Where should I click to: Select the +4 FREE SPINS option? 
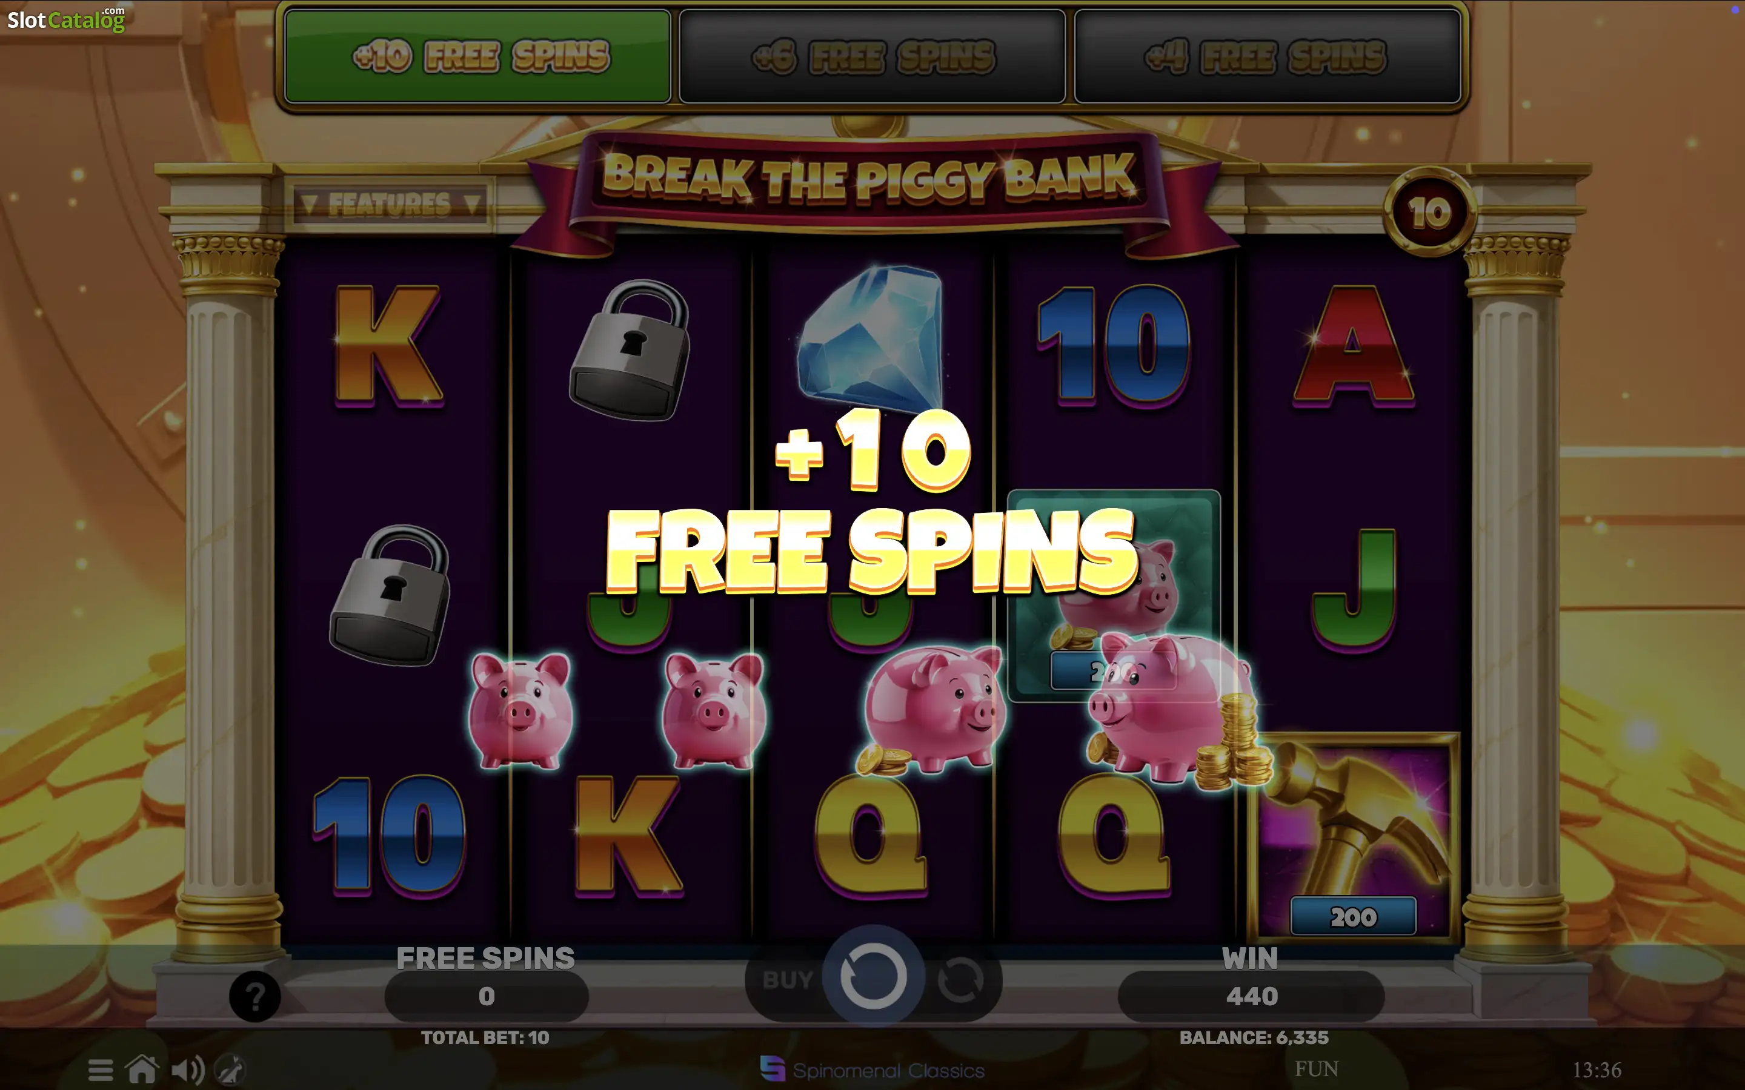(x=1267, y=56)
